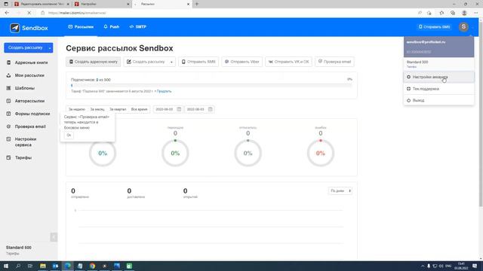
Task: Open the Windows Start menu
Action: [6, 266]
